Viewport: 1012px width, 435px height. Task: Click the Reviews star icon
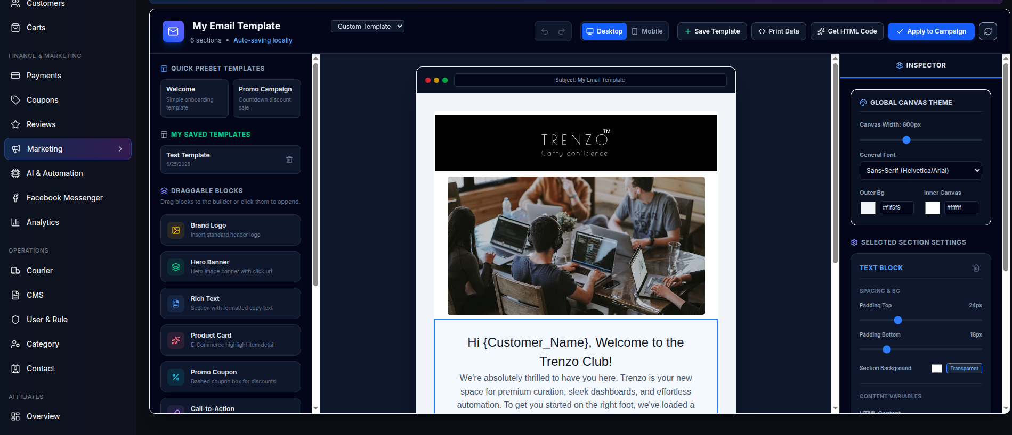coord(15,124)
